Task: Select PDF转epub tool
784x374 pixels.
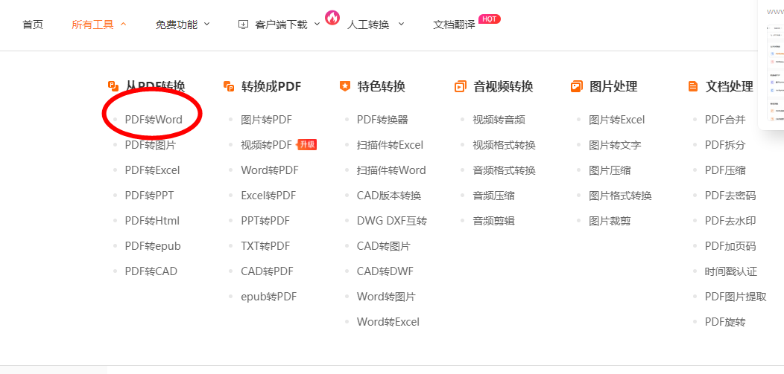Action: 153,246
